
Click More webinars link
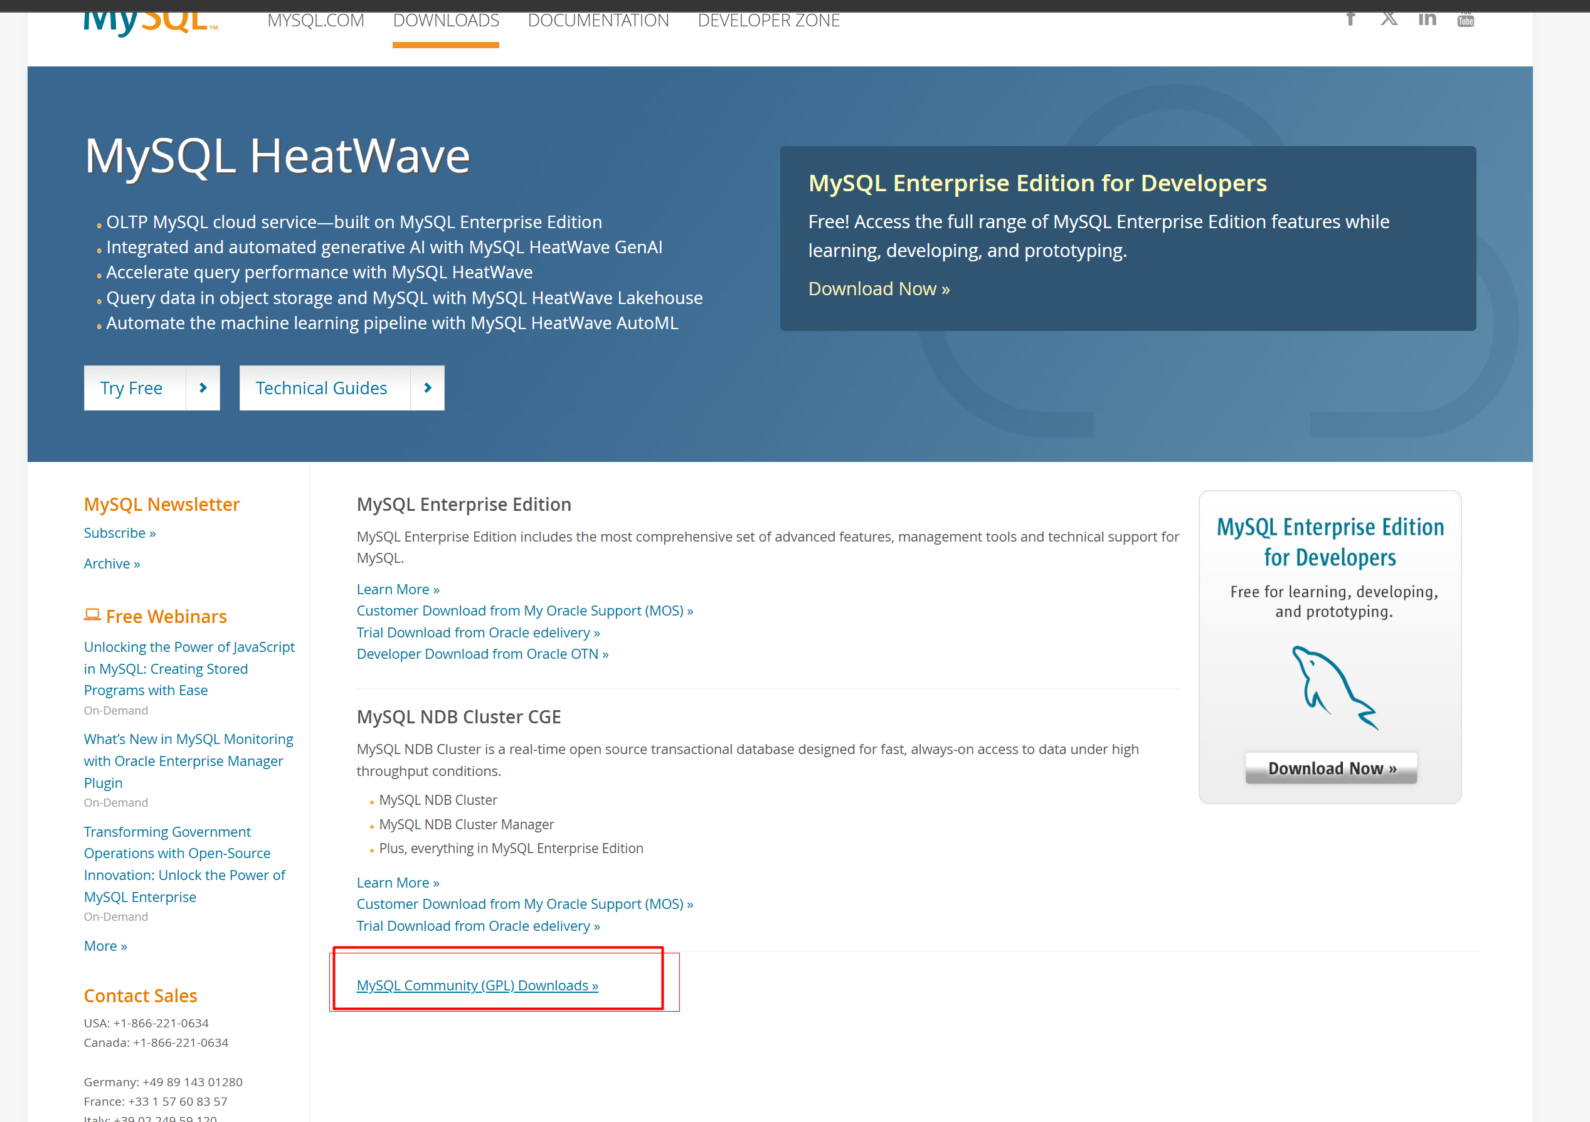(x=105, y=945)
